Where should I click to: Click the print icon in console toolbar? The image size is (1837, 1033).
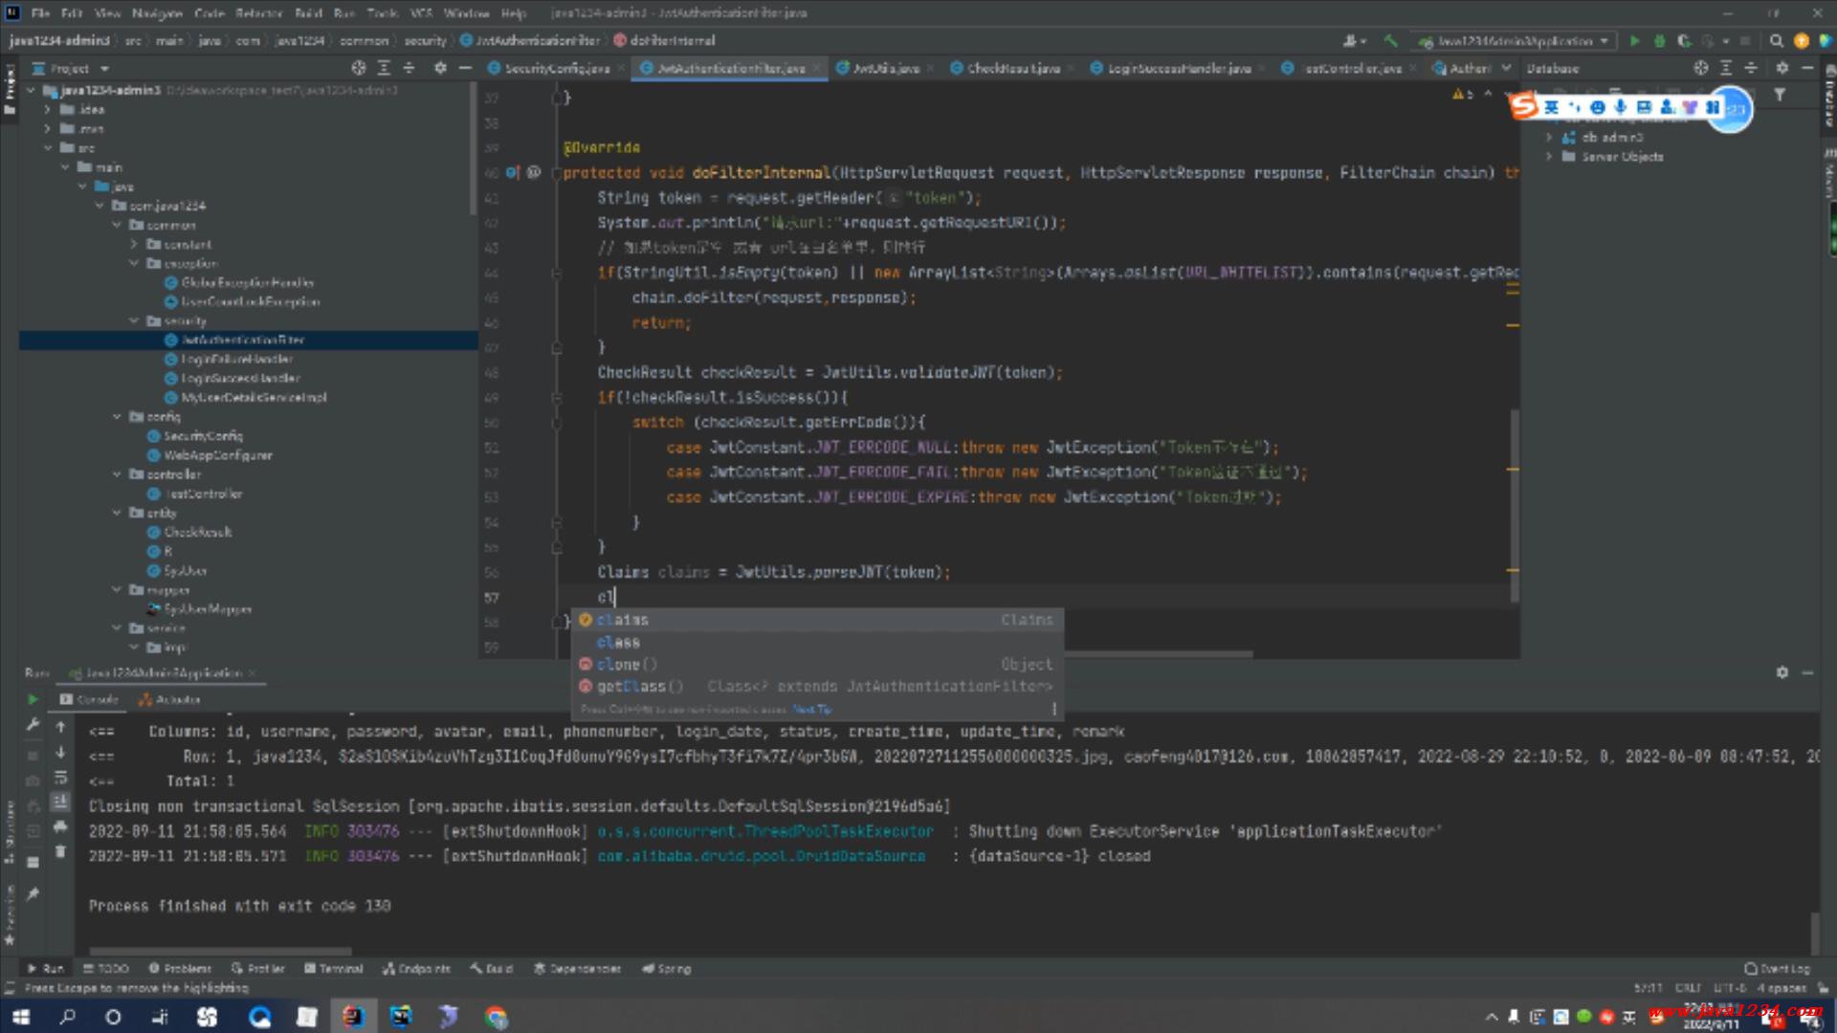click(x=60, y=826)
